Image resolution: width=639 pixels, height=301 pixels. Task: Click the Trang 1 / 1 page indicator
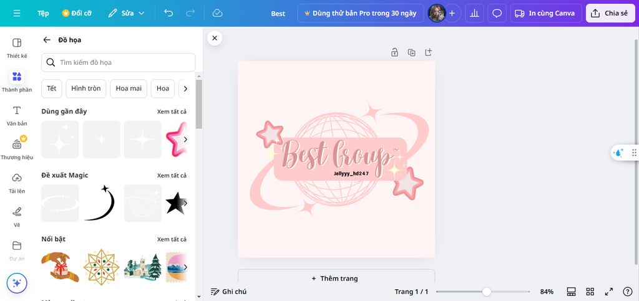pyautogui.click(x=411, y=292)
